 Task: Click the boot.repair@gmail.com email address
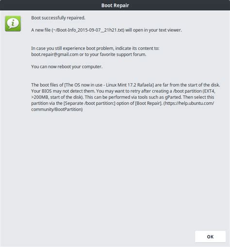click(x=55, y=54)
